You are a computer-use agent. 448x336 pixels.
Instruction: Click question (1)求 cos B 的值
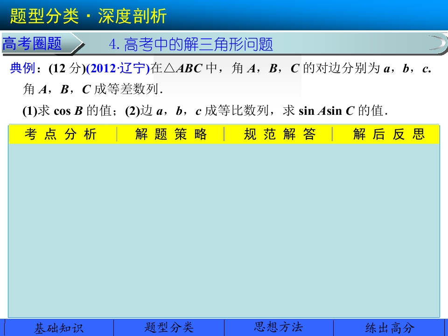pyautogui.click(x=68, y=111)
